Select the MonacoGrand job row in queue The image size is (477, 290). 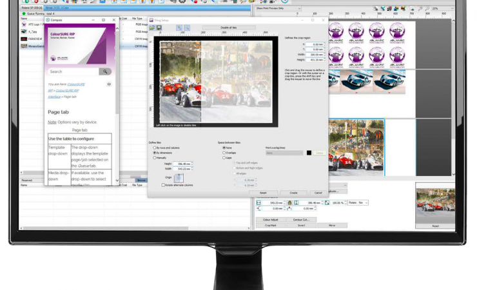tap(29, 47)
